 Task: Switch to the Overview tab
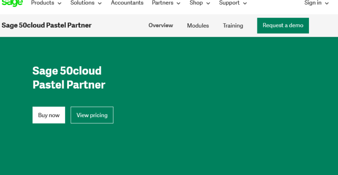[x=161, y=25]
